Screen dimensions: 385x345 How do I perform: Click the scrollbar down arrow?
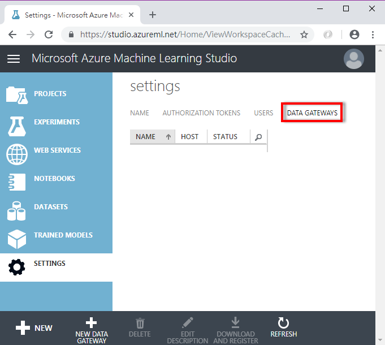point(380,340)
